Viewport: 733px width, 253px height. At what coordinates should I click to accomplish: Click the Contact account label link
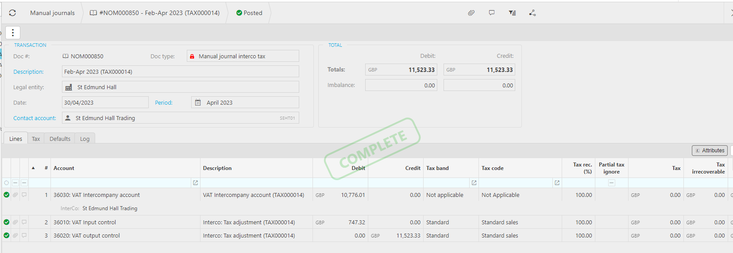pos(35,118)
